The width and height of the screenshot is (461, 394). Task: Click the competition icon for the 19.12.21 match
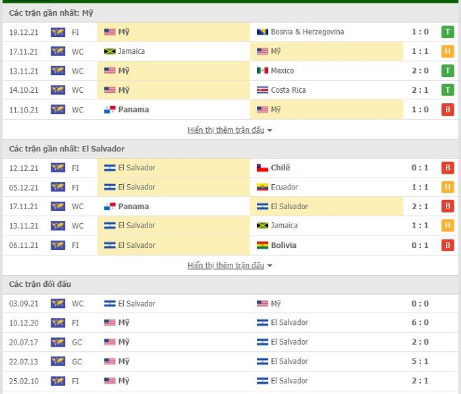pos(58,32)
